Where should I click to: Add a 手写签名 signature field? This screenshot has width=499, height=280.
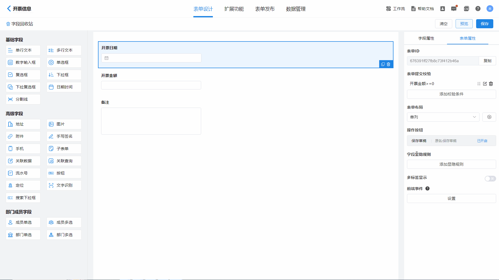click(64, 136)
